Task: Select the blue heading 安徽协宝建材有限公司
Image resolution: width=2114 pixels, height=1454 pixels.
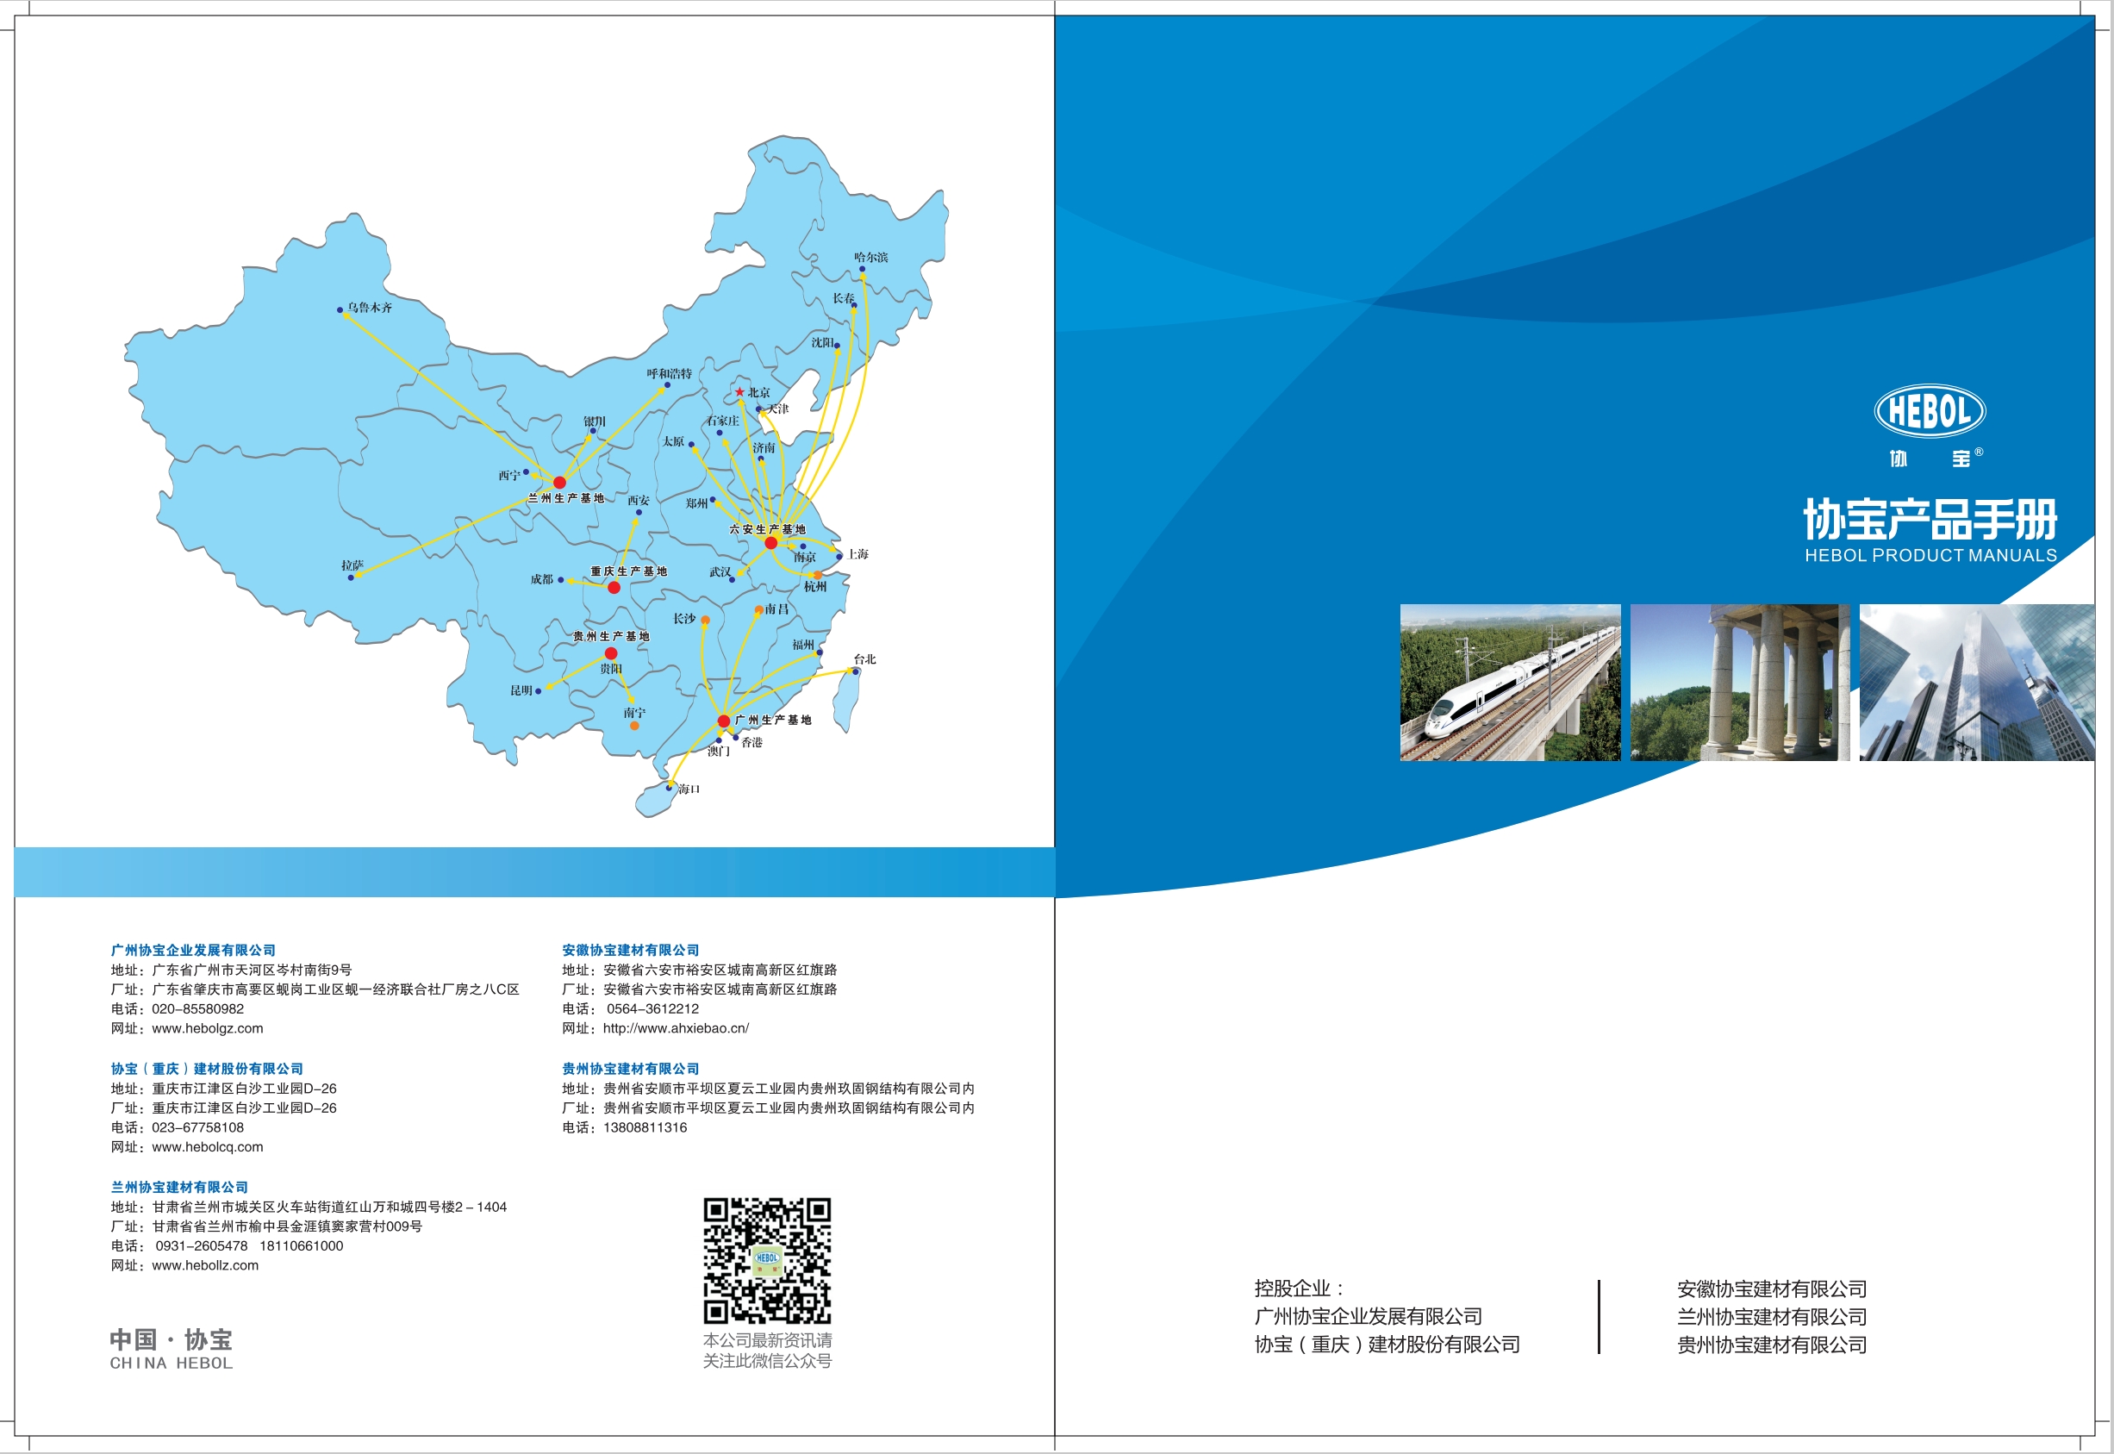Action: (630, 950)
